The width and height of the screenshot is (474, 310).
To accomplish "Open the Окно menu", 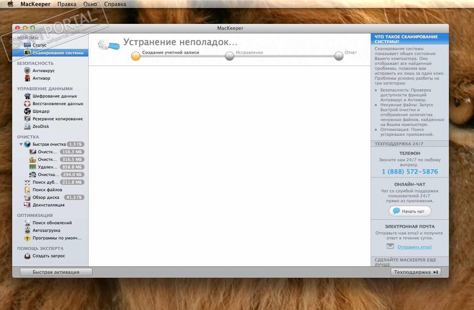I will coord(90,4).
